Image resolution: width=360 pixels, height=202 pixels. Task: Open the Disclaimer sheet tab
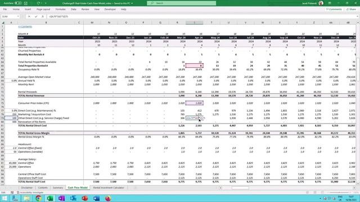[x=27, y=188]
